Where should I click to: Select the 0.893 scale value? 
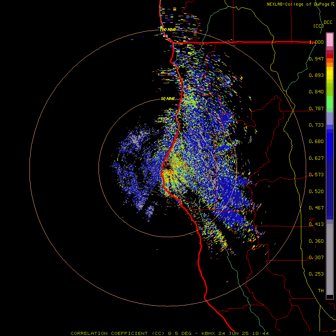point(316,75)
